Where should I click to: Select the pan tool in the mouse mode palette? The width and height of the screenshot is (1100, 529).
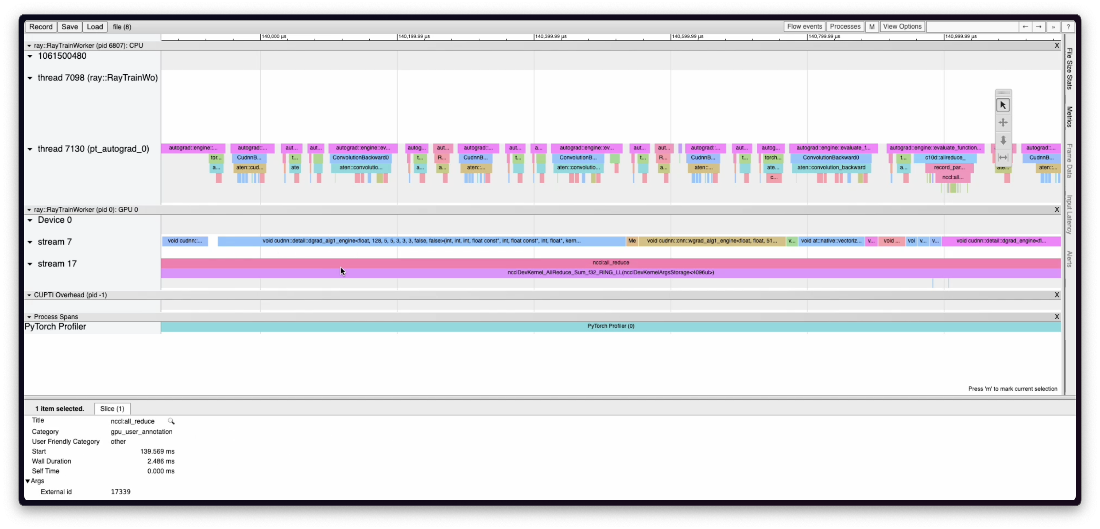[x=1003, y=123]
